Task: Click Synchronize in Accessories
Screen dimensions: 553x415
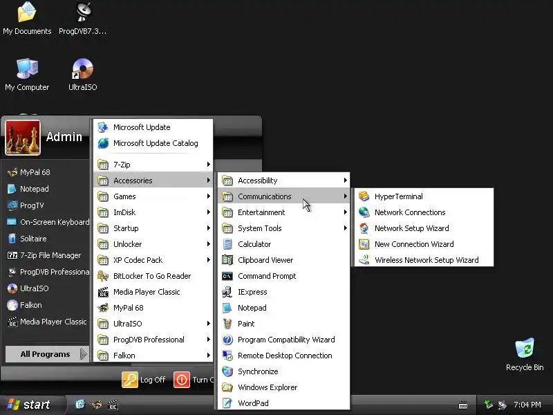Action: (x=283, y=371)
